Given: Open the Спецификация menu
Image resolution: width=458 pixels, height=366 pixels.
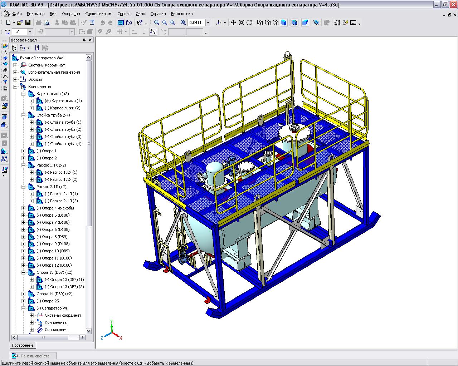Looking at the screenshot, I should (98, 14).
